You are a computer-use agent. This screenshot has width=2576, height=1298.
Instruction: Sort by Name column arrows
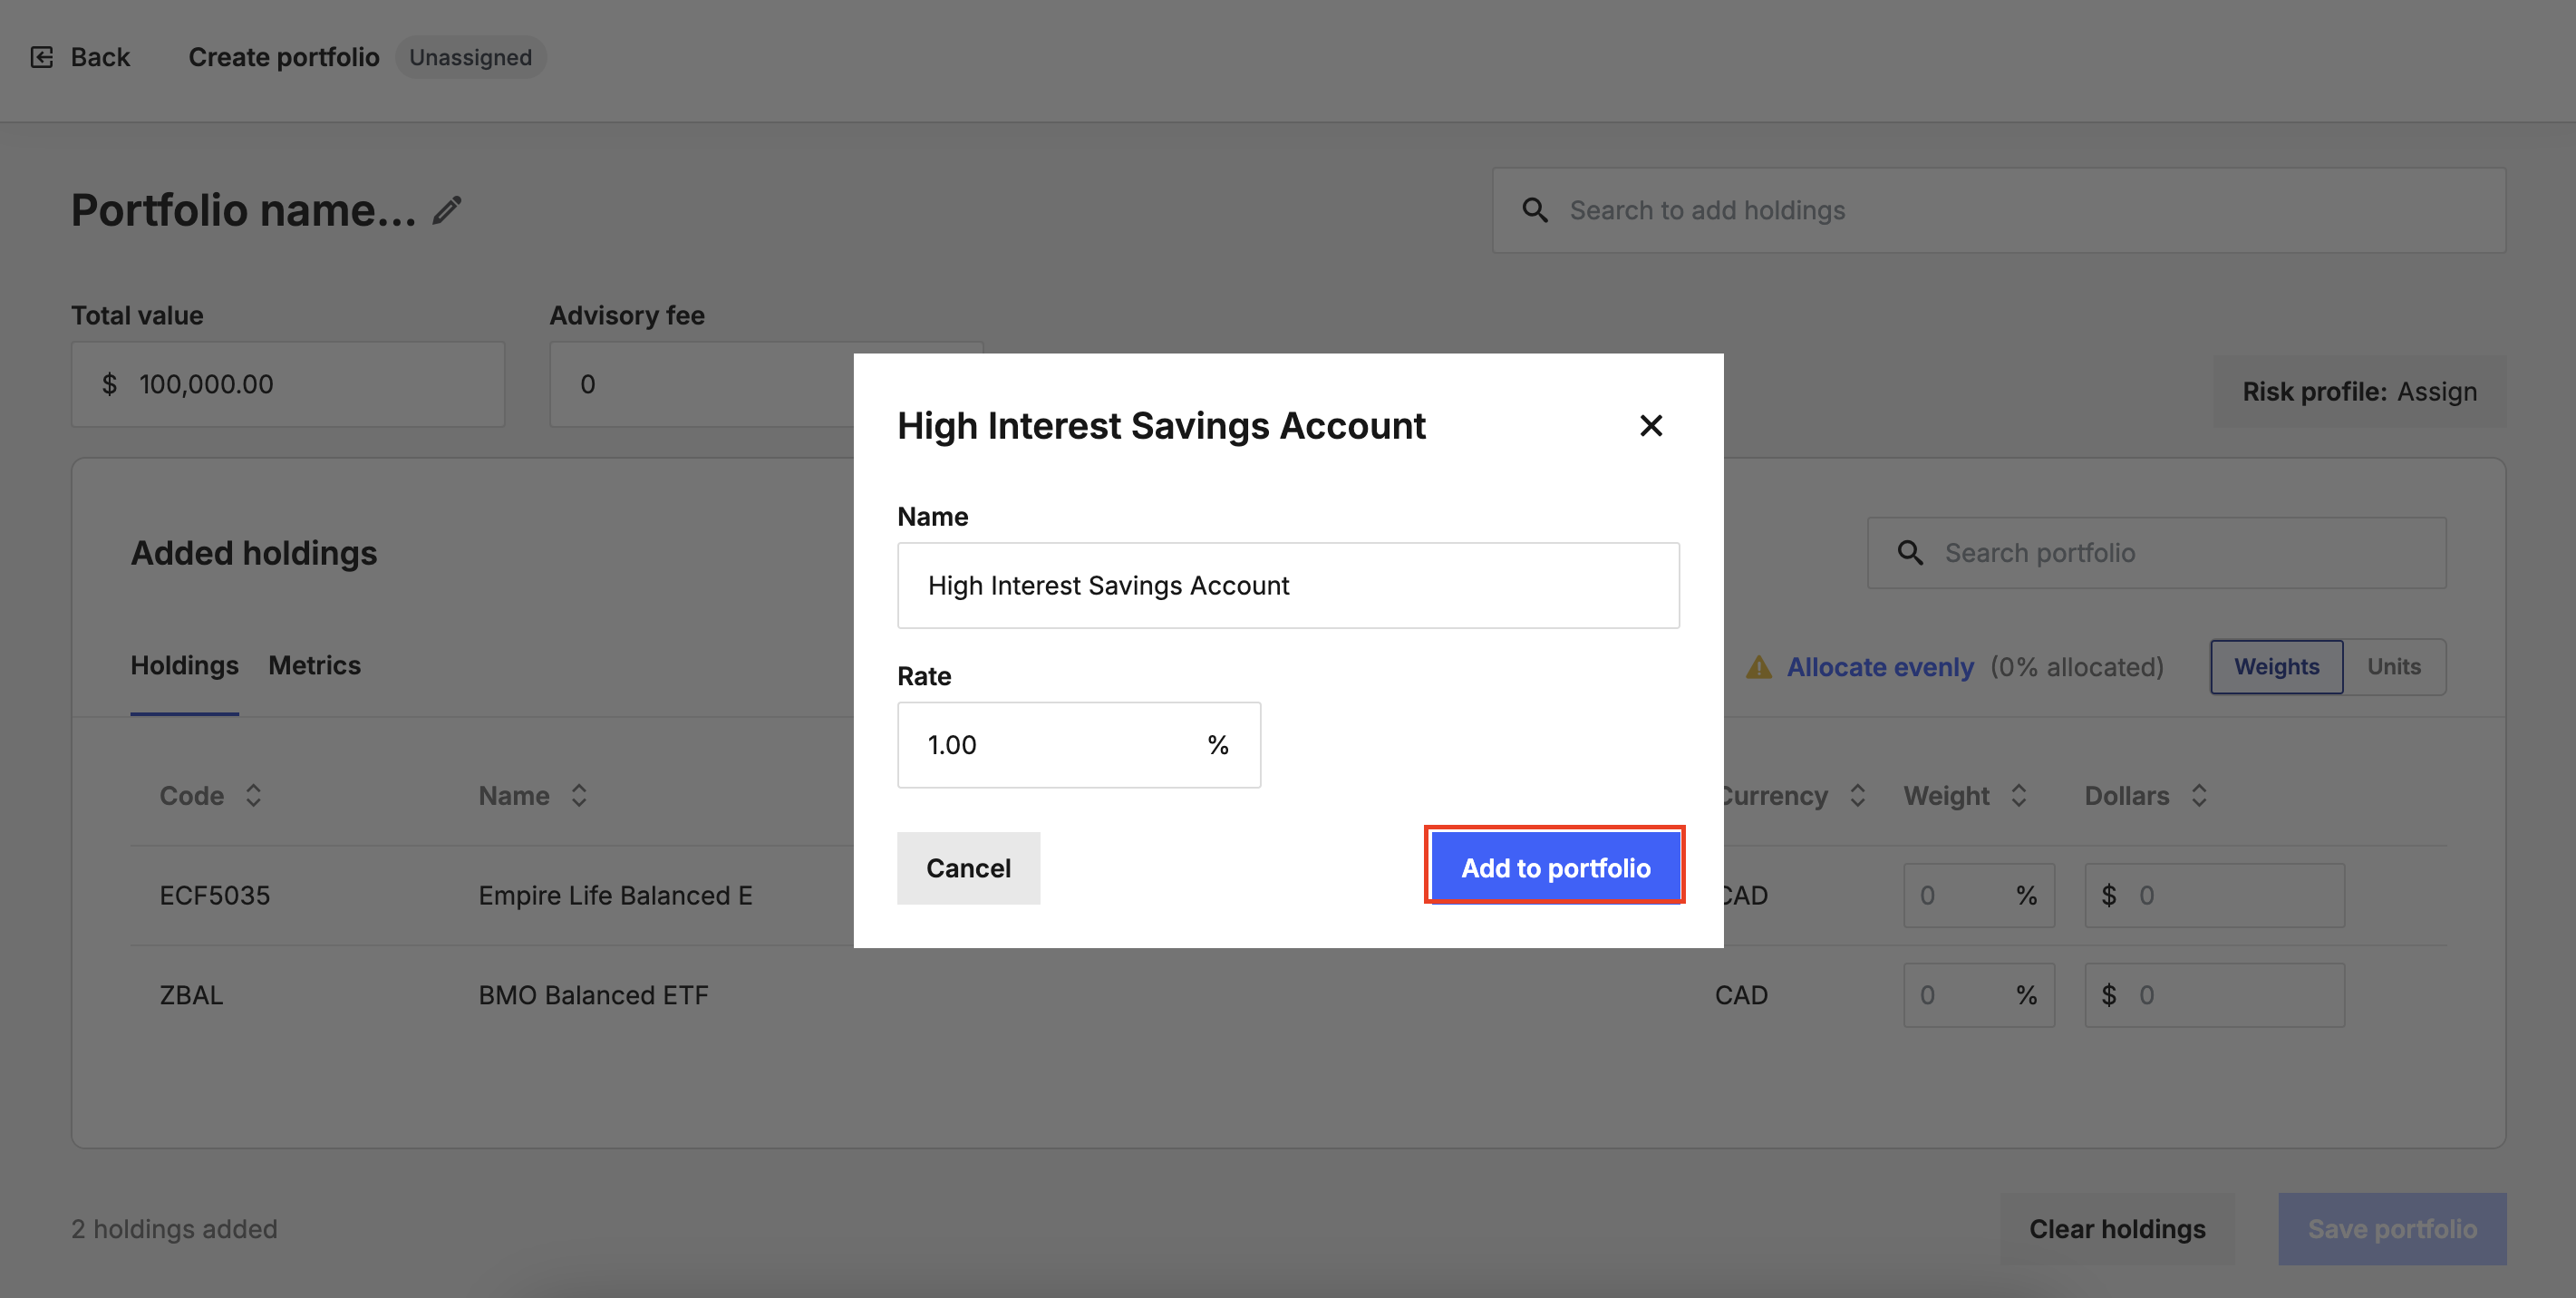(x=579, y=796)
